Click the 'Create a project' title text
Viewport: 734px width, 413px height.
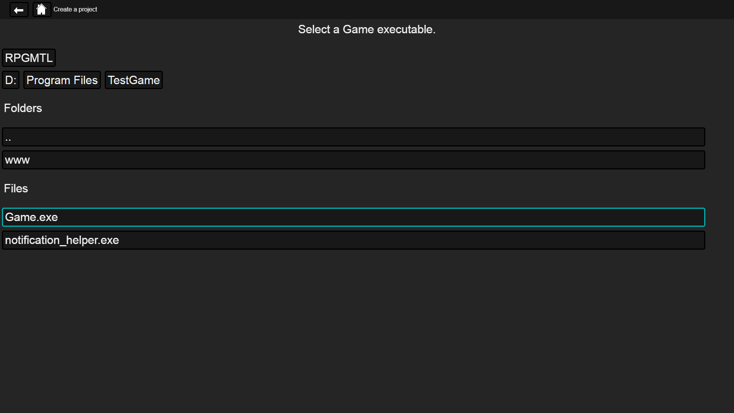tap(75, 10)
